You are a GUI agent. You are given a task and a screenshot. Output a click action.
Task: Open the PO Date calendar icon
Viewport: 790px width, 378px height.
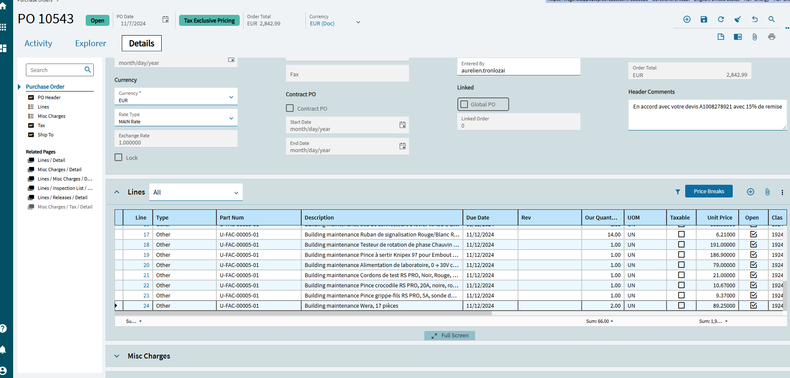(x=165, y=19)
